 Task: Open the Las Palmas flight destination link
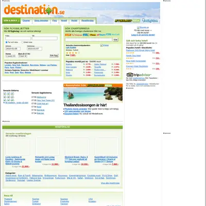pyautogui.click(x=51, y=65)
